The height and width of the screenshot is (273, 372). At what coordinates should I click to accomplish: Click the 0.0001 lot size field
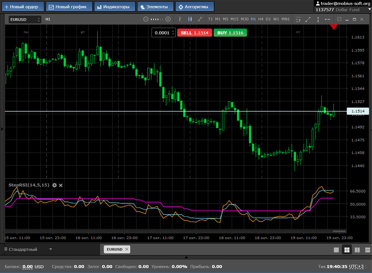[x=161, y=33]
